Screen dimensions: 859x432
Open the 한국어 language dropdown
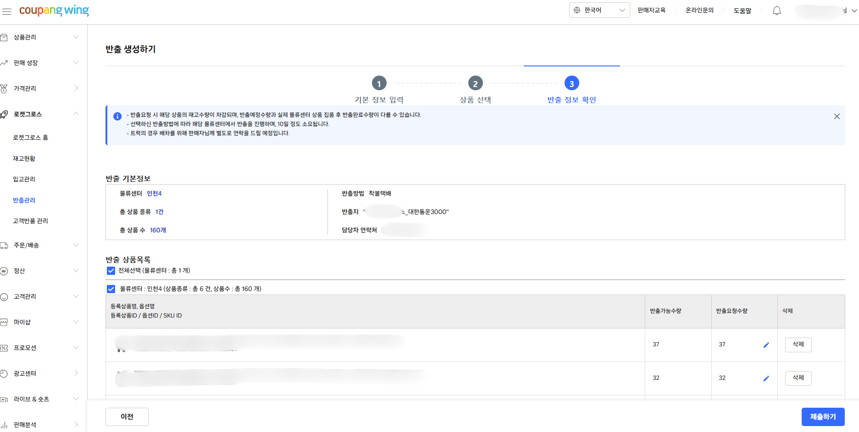[x=599, y=10]
